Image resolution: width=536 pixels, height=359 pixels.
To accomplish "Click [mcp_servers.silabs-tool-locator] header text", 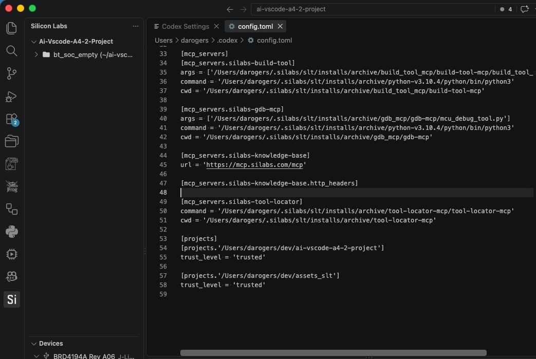I will tap(242, 202).
